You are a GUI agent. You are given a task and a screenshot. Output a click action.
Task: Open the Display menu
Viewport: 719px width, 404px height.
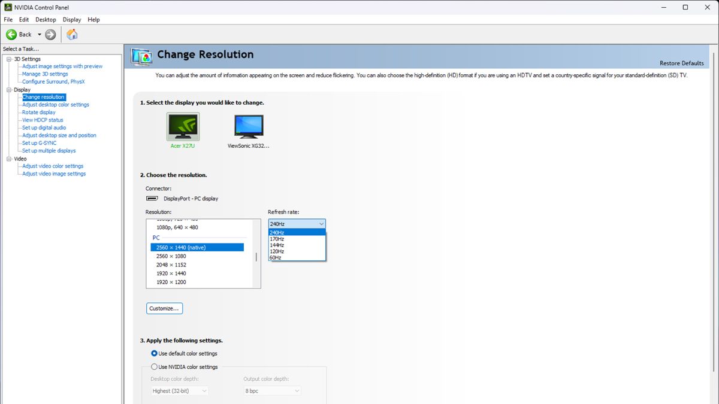72,20
